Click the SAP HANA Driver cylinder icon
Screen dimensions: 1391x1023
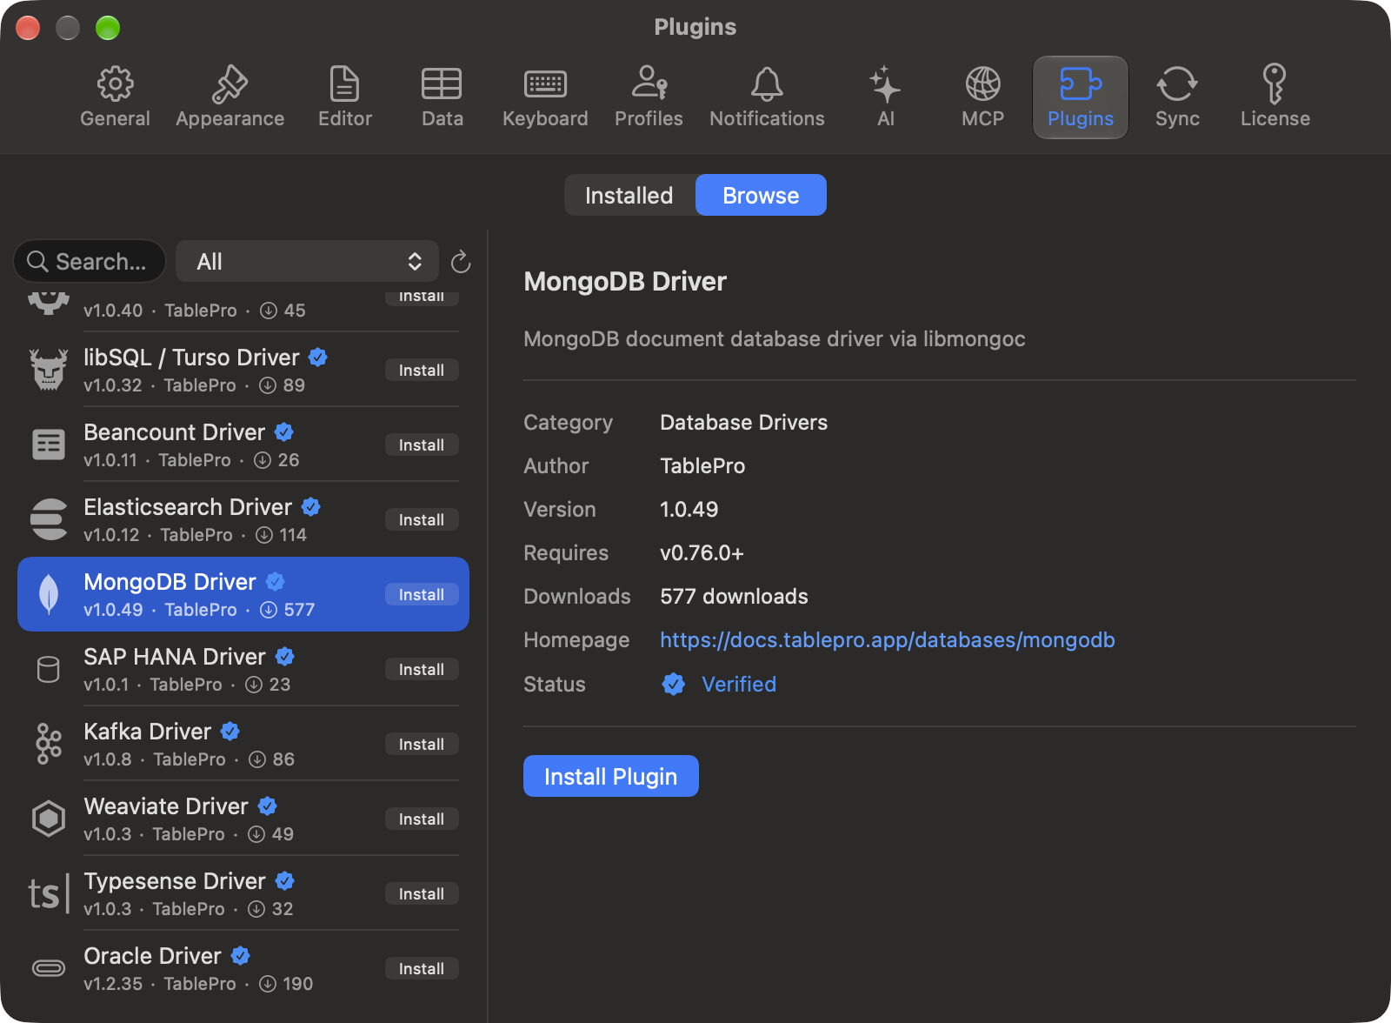click(x=49, y=669)
